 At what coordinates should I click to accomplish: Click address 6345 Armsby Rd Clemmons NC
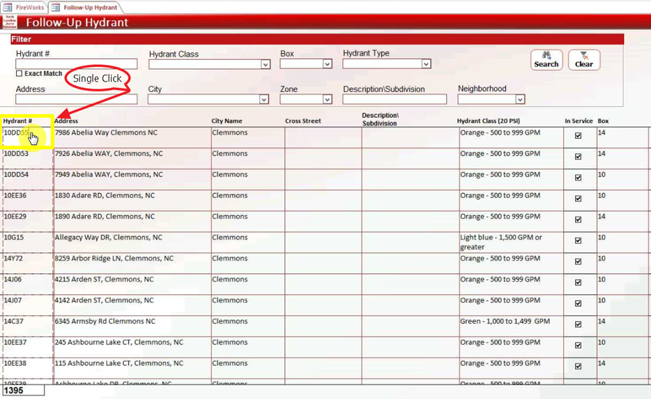click(105, 322)
